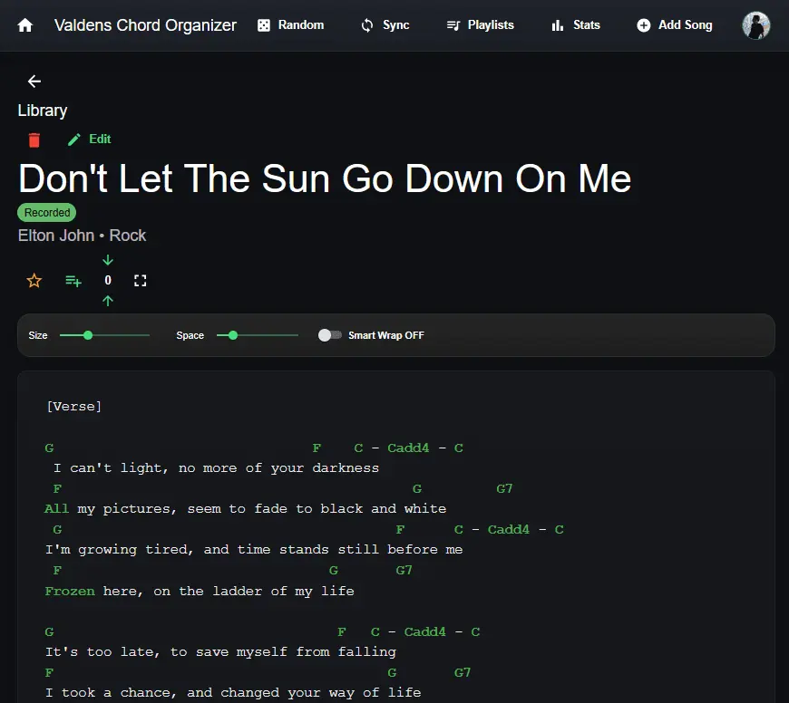Click the song title heading
This screenshot has width=789, height=703.
[325, 178]
